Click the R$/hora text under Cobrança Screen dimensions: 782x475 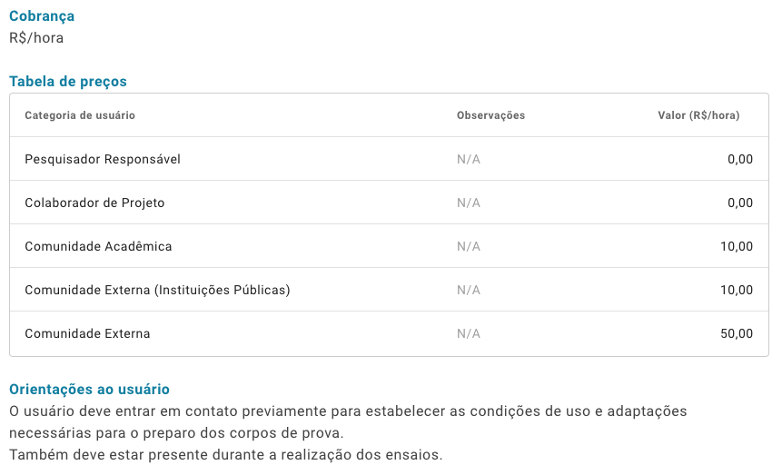pyautogui.click(x=36, y=38)
